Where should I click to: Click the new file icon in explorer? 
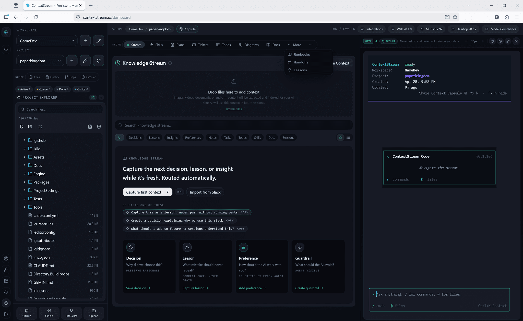coord(22,127)
